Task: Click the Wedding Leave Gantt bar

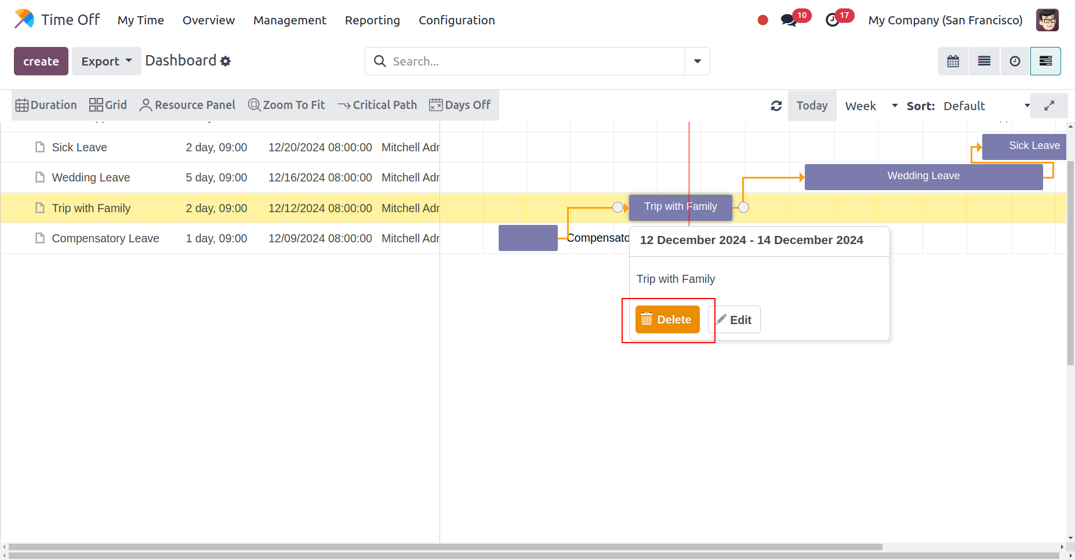Action: (x=923, y=176)
